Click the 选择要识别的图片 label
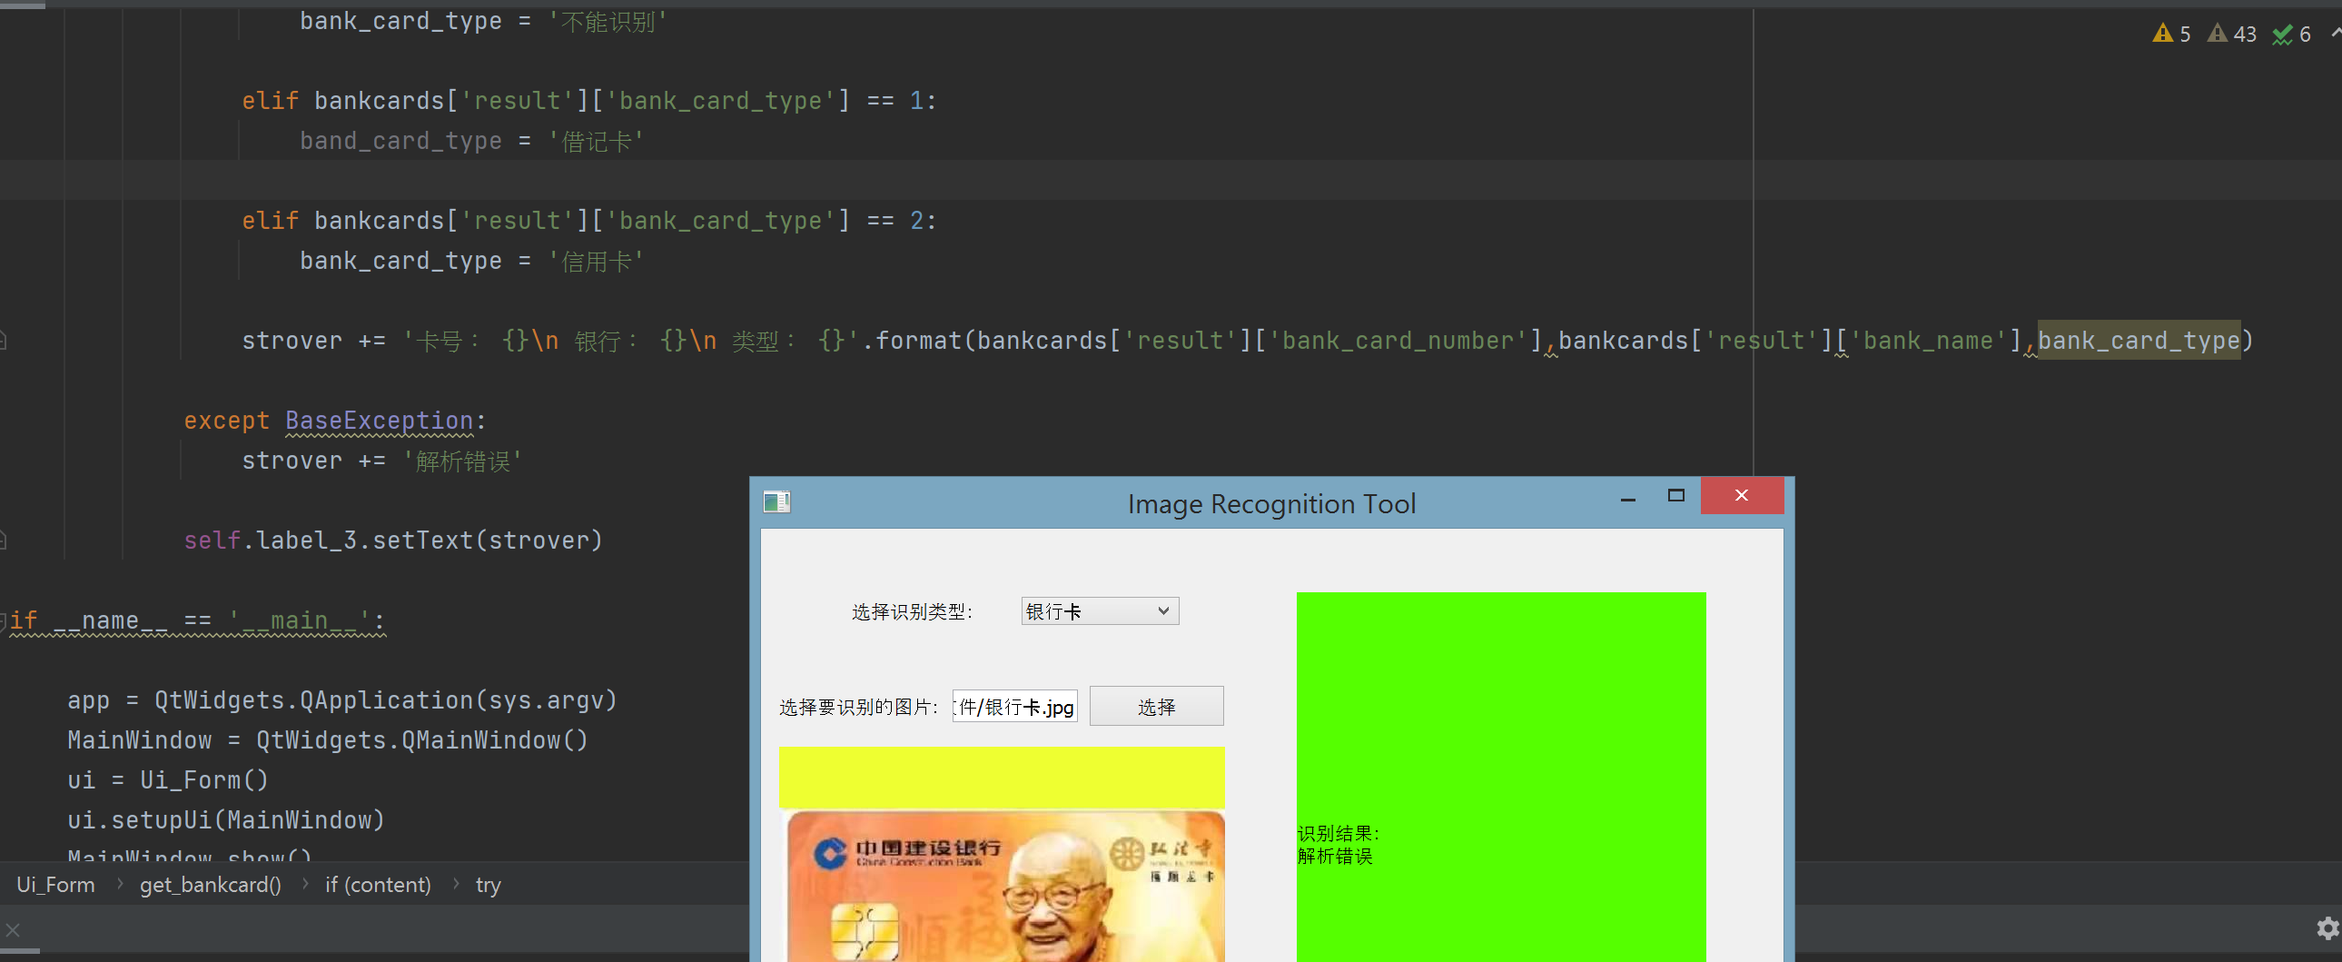 coord(858,708)
